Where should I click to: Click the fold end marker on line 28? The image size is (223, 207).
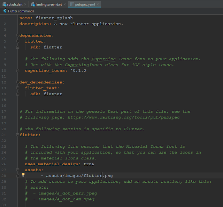[18, 176]
